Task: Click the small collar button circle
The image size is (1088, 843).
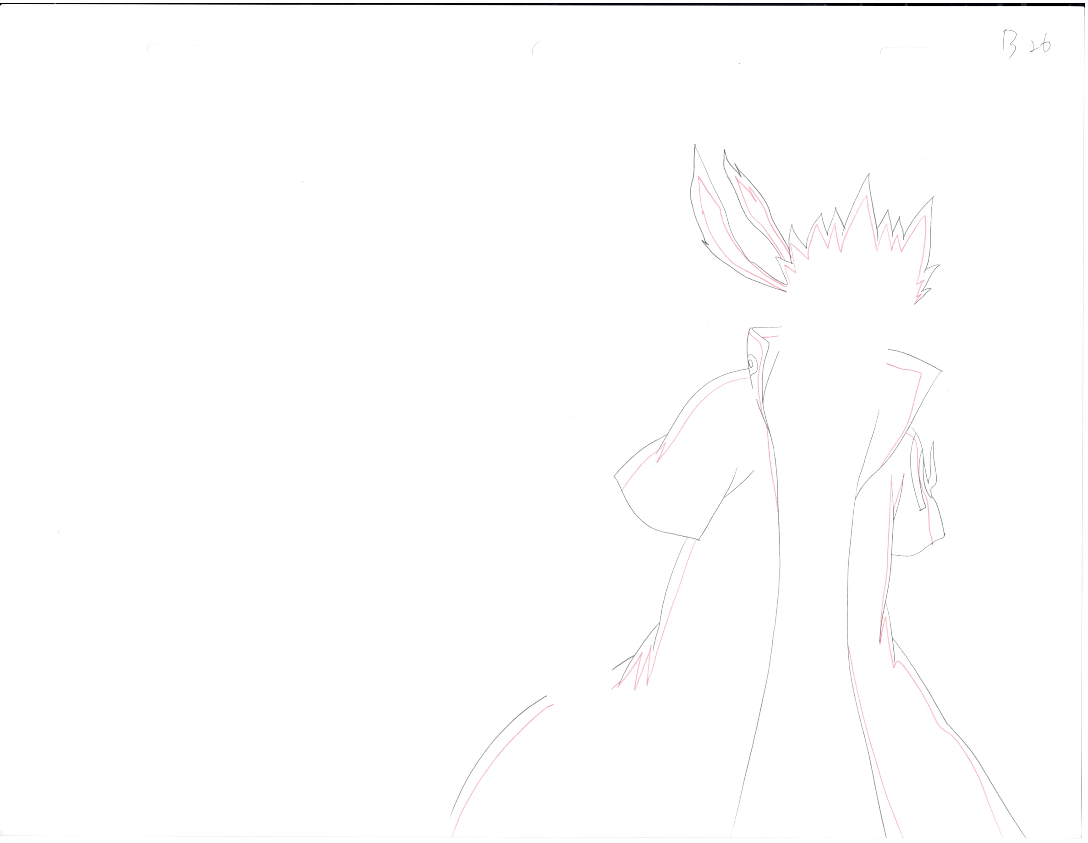Action: [x=751, y=364]
